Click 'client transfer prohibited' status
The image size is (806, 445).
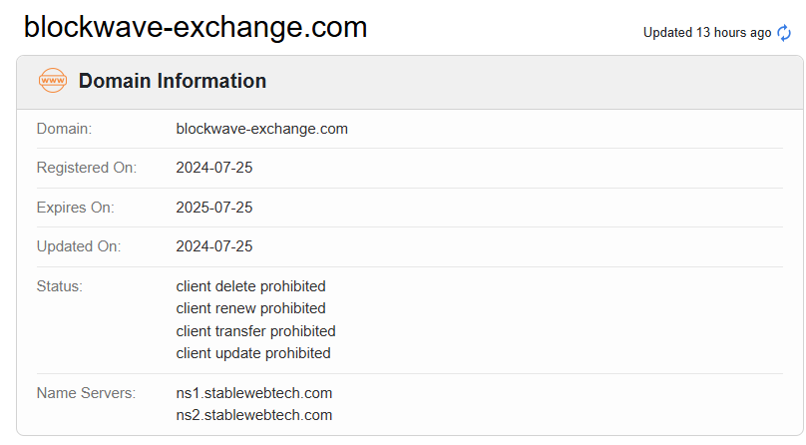255,331
